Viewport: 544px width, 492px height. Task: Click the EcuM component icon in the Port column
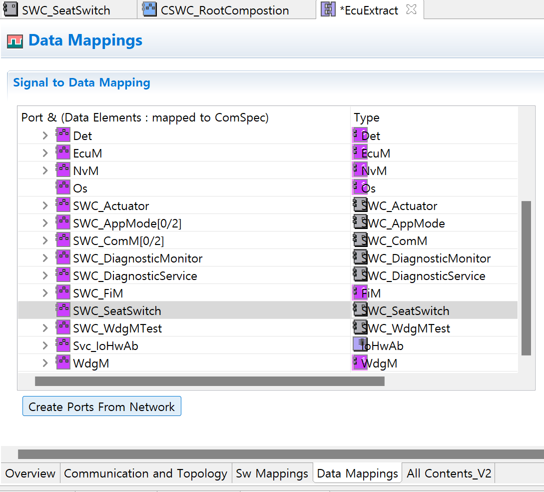click(63, 152)
